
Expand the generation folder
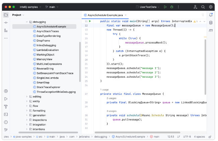tap(27, 115)
